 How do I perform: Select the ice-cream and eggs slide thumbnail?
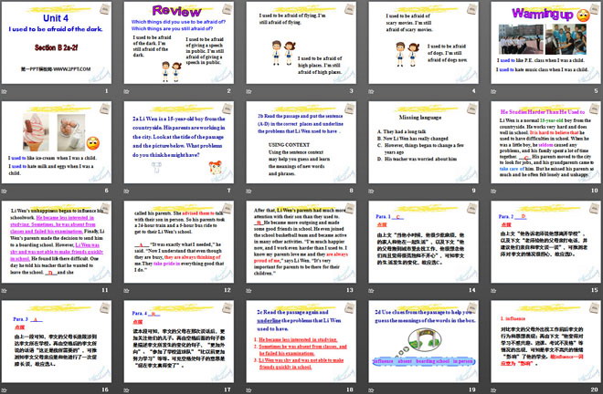coord(57,142)
